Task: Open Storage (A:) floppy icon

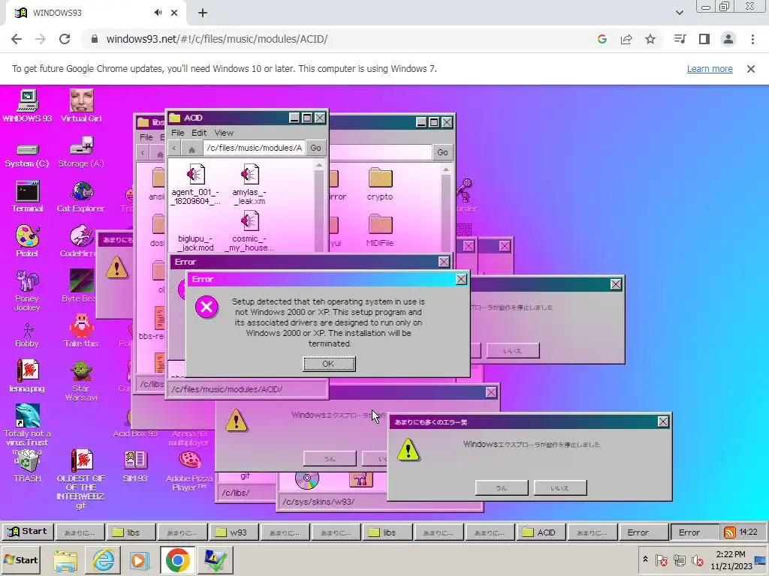Action: point(81,151)
